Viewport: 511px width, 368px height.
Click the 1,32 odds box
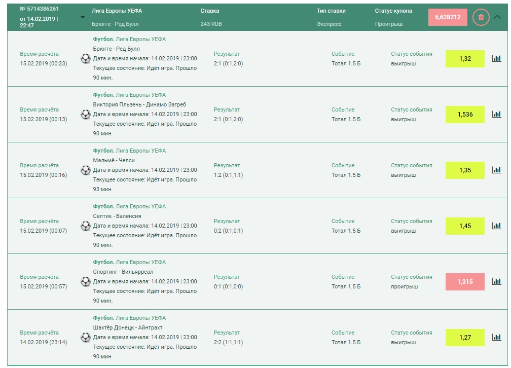pos(465,59)
